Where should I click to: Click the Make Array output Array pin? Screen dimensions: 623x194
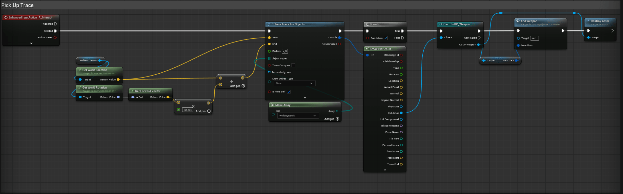tap(337, 111)
